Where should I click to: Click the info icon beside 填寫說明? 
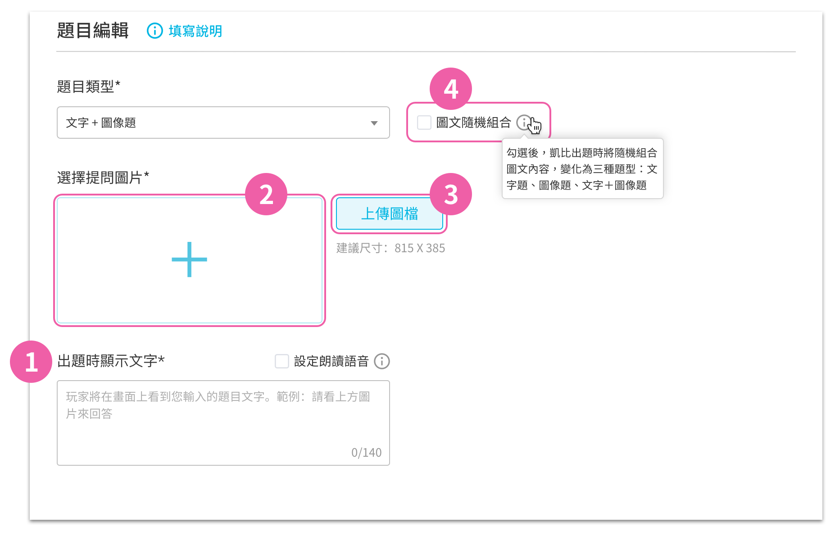155,31
